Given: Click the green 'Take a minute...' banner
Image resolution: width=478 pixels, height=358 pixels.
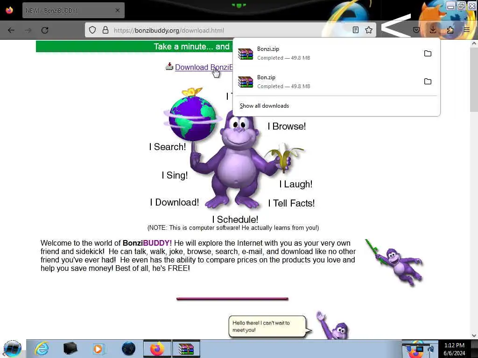Looking at the screenshot, I should click(134, 46).
